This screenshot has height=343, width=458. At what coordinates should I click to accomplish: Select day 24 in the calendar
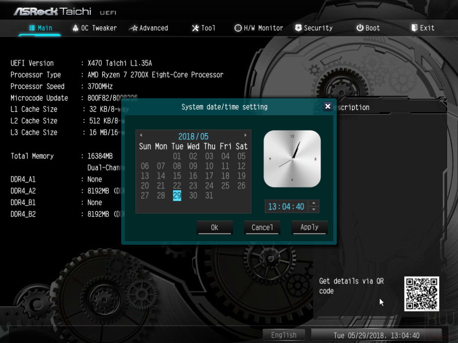pos(209,186)
